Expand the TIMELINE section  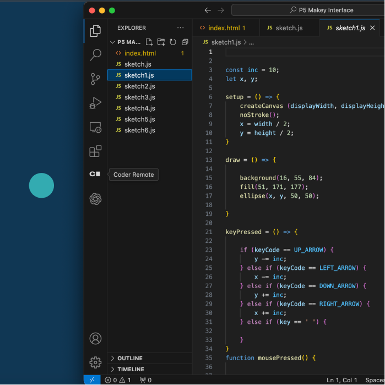coord(150,369)
